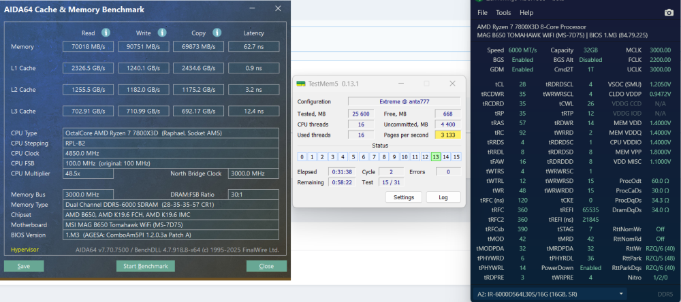Open the TestMem5 Log
Viewport: 681px width, 302px height.
coord(443,197)
